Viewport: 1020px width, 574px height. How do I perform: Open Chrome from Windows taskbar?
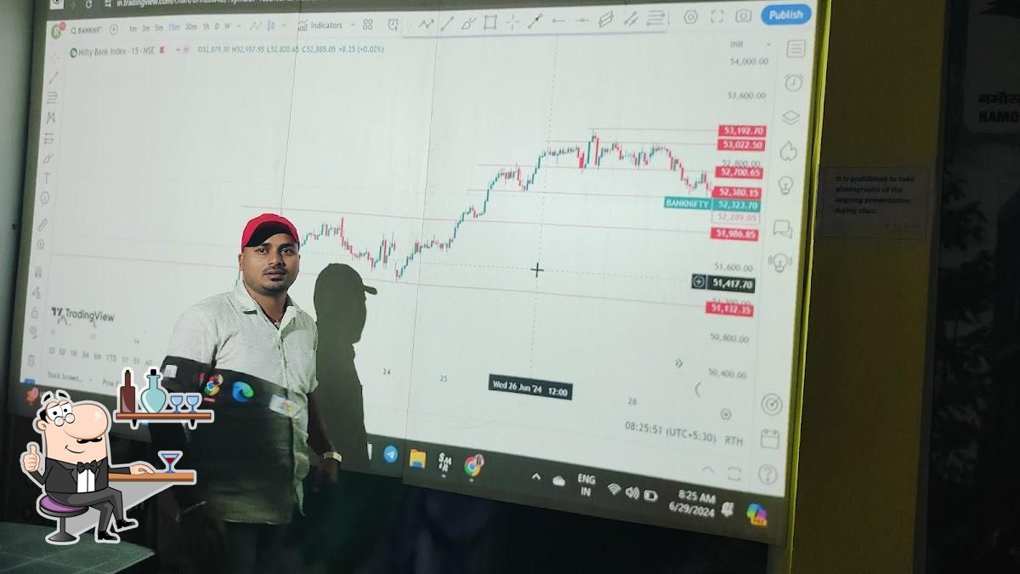(x=473, y=465)
